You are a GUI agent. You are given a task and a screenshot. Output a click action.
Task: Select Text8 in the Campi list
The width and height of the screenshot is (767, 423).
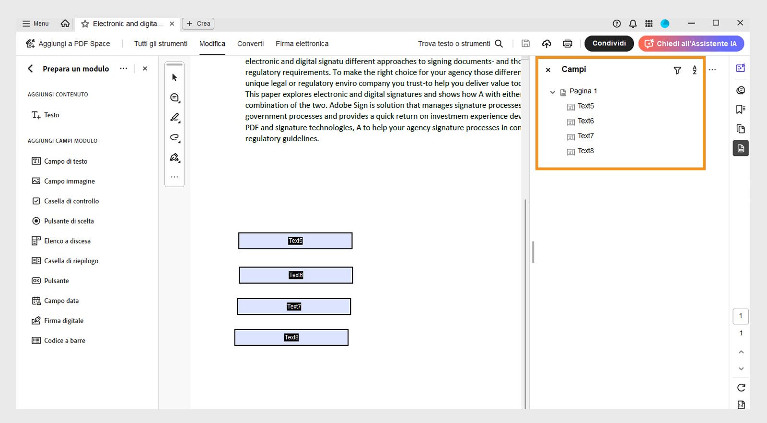(581, 151)
